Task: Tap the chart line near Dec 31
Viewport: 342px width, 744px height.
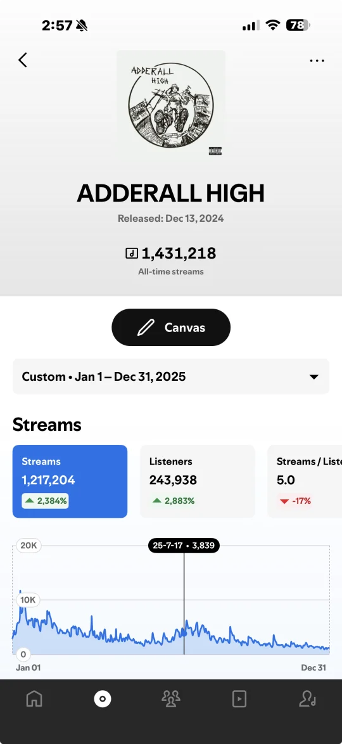Action: pos(326,648)
